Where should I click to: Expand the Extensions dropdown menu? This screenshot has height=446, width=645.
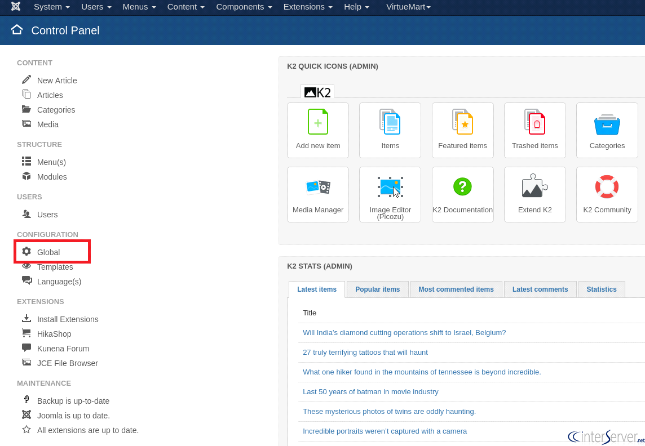(x=308, y=7)
